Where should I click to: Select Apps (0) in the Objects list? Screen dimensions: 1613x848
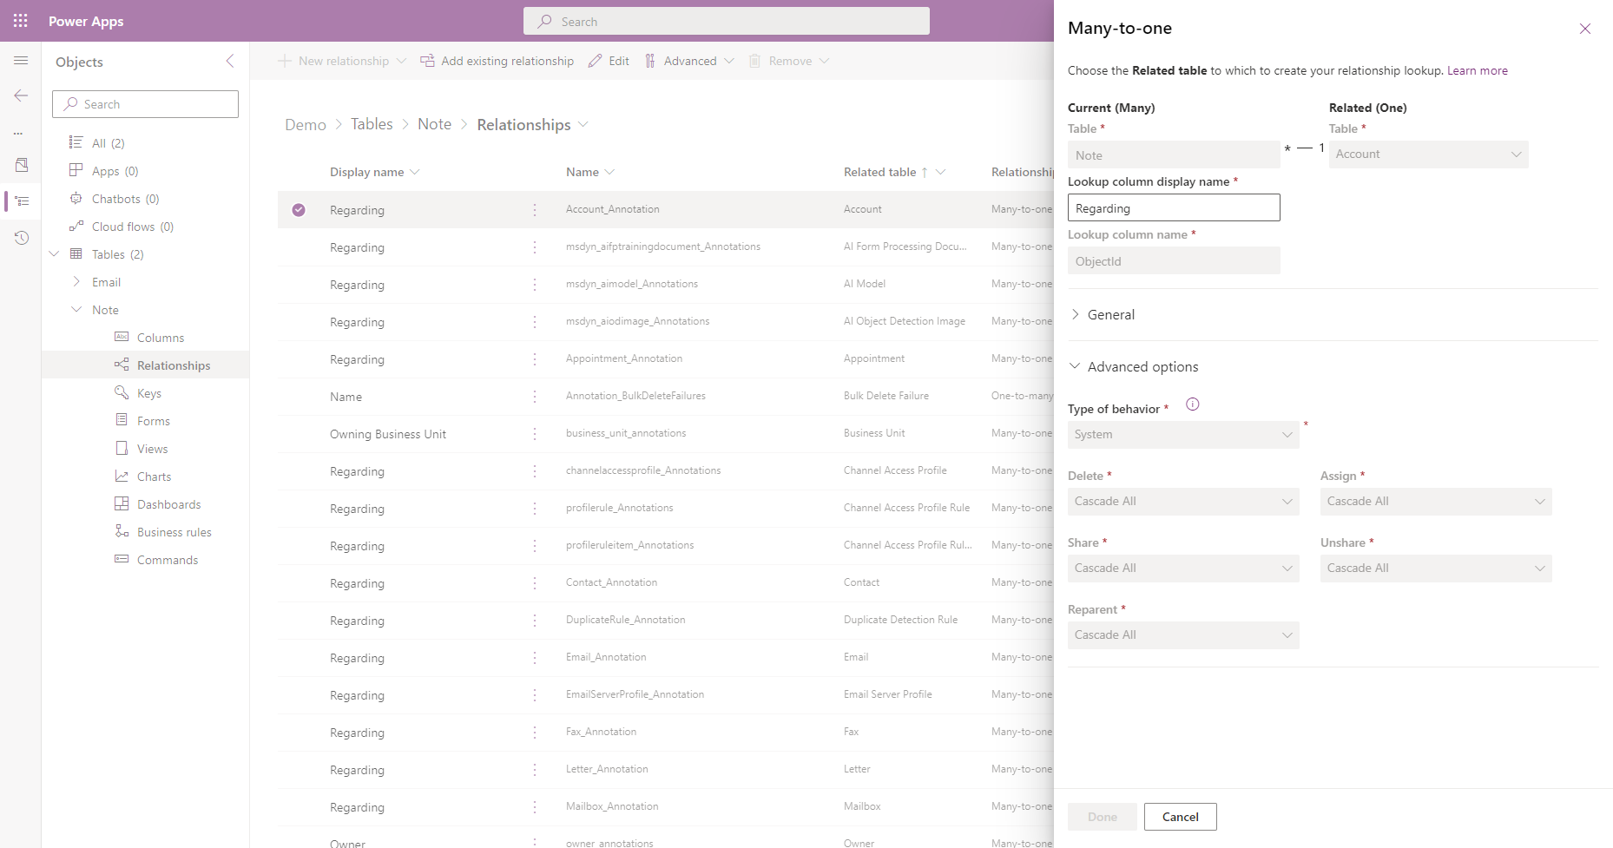pyautogui.click(x=115, y=171)
